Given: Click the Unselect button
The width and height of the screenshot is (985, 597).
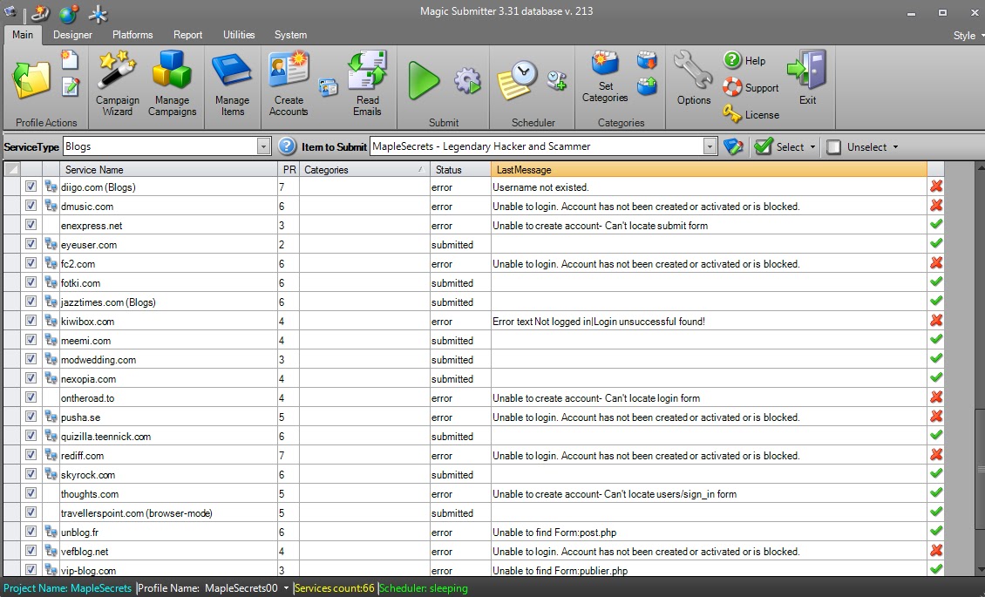Looking at the screenshot, I should (857, 147).
